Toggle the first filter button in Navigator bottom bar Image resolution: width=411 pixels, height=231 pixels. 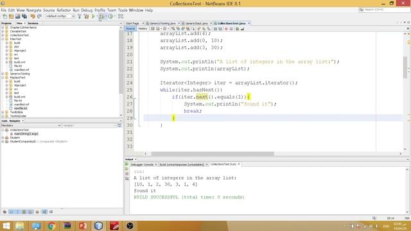pos(4,212)
